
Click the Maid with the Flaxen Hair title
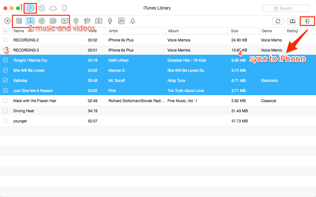[x=35, y=101]
